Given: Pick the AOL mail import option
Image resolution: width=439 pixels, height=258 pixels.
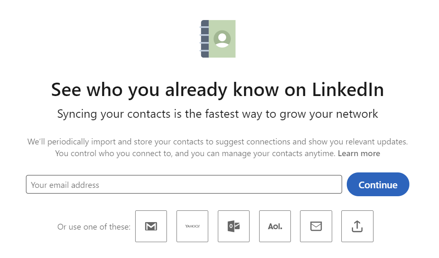Looking at the screenshot, I should tap(275, 226).
